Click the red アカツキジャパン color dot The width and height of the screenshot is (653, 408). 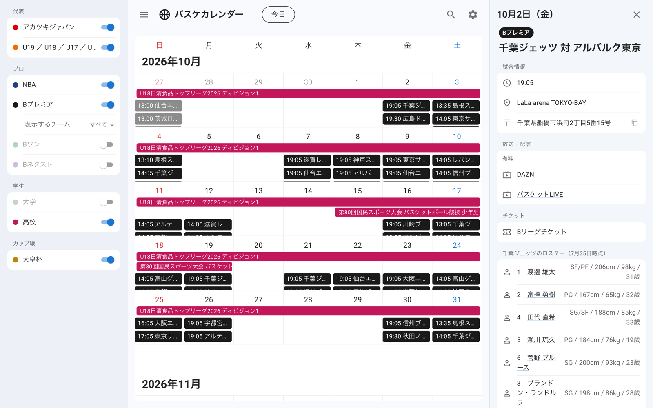coord(16,27)
